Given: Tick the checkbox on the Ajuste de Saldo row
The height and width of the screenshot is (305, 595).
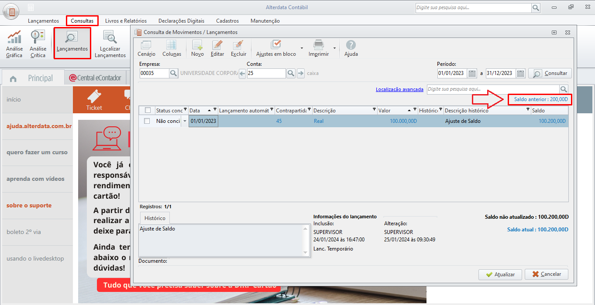Looking at the screenshot, I should (147, 121).
